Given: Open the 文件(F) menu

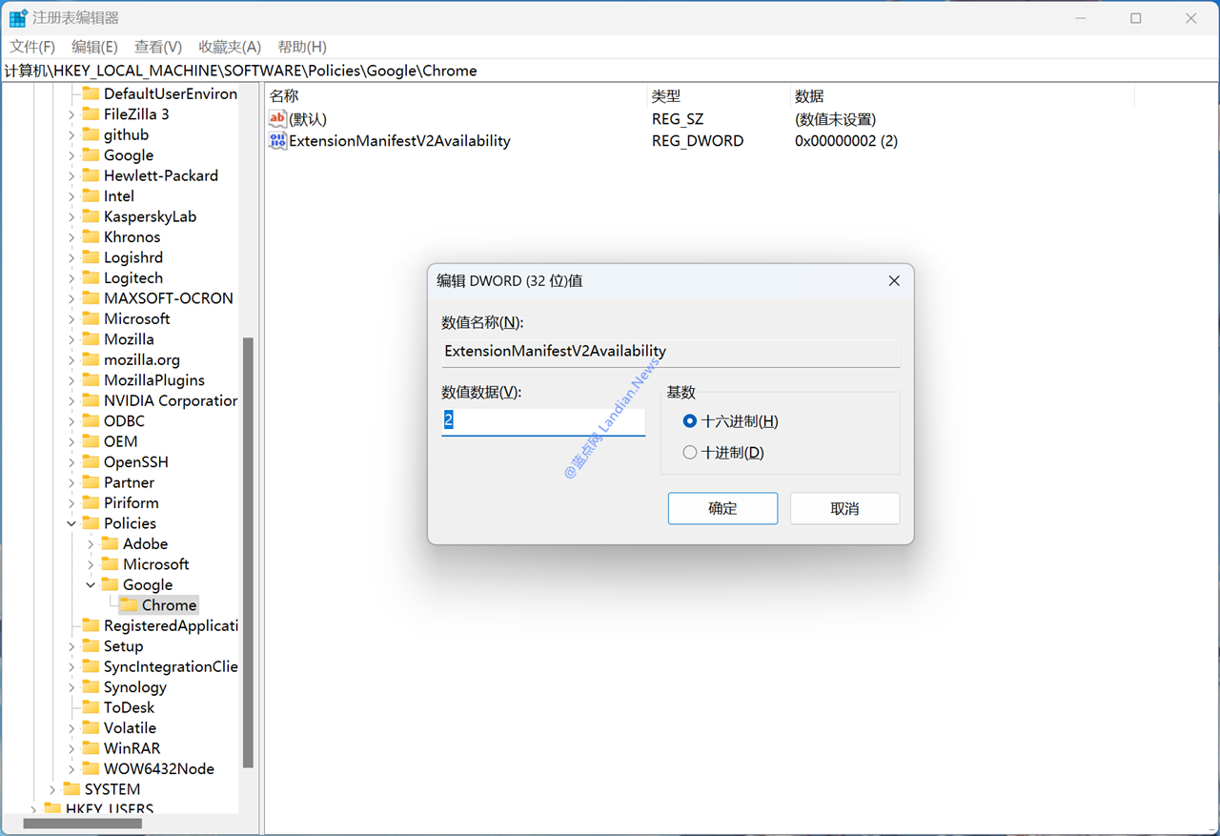Looking at the screenshot, I should pos(32,47).
